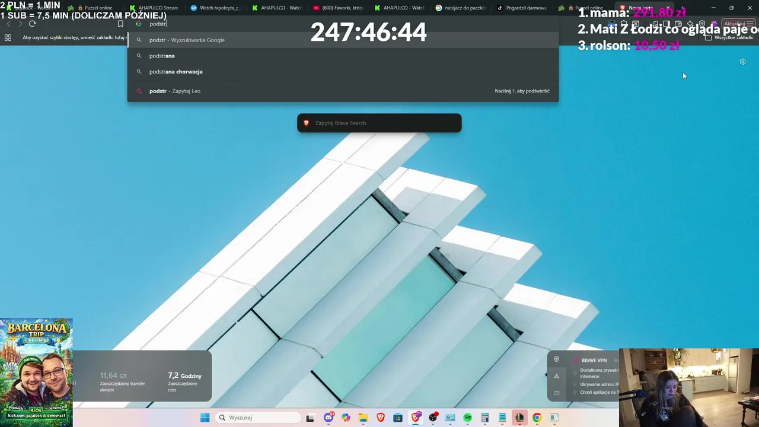Open Discord from the taskbar
The width and height of the screenshot is (759, 427).
coord(329,418)
